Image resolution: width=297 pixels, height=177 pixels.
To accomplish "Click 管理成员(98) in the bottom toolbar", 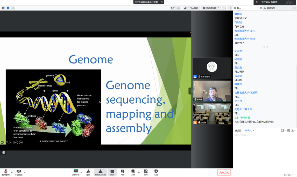I will [100, 172].
